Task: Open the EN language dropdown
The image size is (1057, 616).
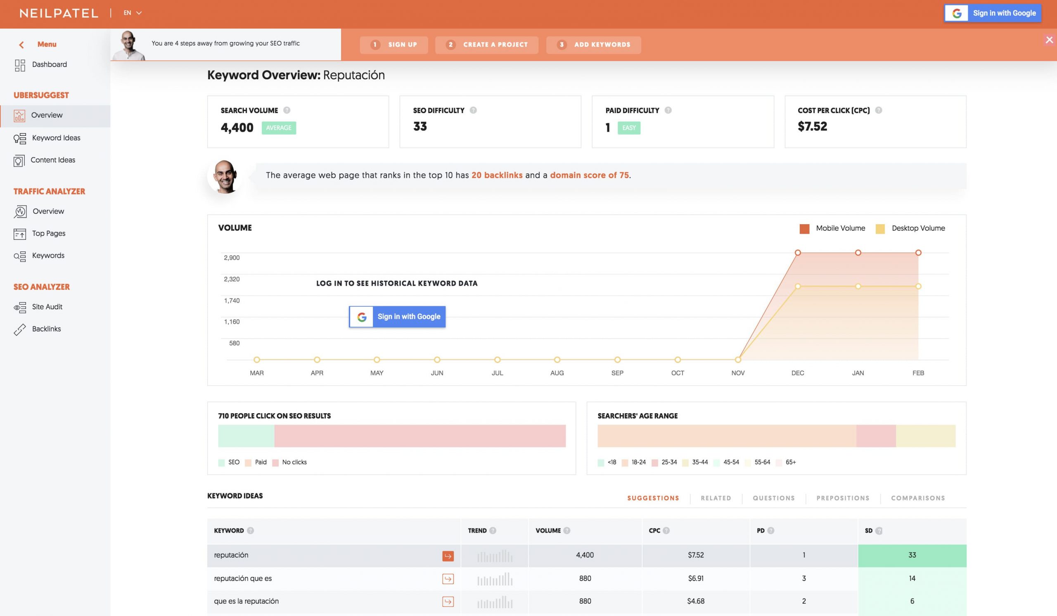Action: (133, 13)
